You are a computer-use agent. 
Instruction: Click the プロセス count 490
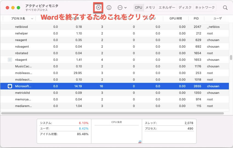pyautogui.click(x=190, y=128)
